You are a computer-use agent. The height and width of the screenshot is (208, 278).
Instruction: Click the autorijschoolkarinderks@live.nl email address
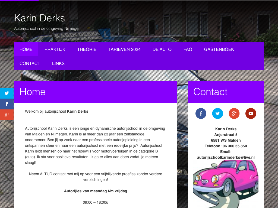click(226, 157)
